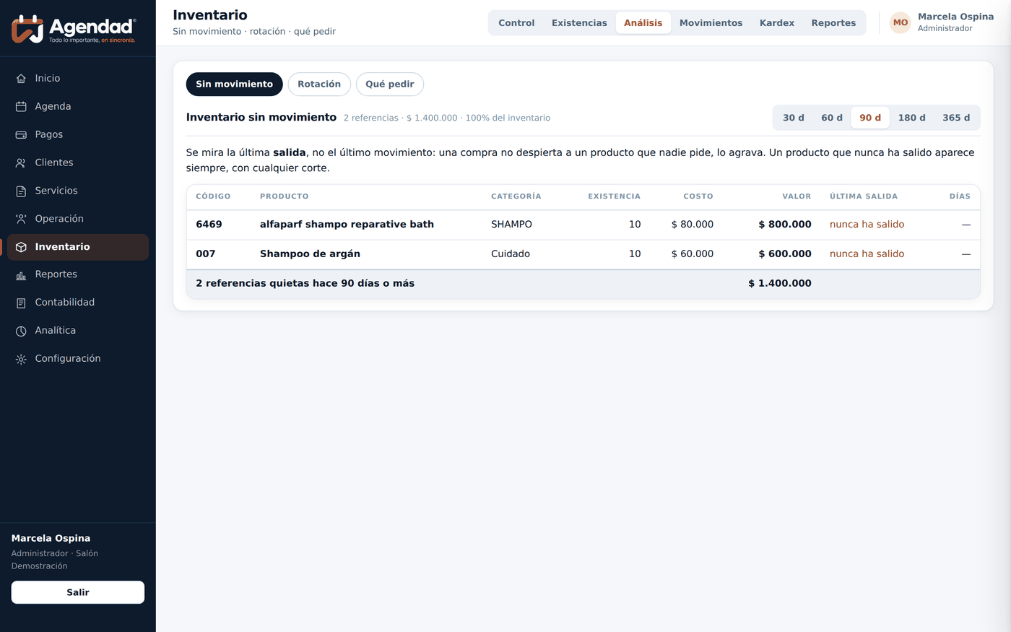Click the Configuración gear icon
This screenshot has height=632, width=1011.
tap(21, 359)
